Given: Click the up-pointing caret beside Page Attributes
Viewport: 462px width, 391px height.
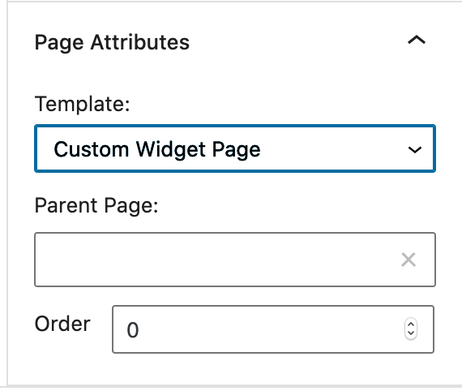Looking at the screenshot, I should [417, 40].
